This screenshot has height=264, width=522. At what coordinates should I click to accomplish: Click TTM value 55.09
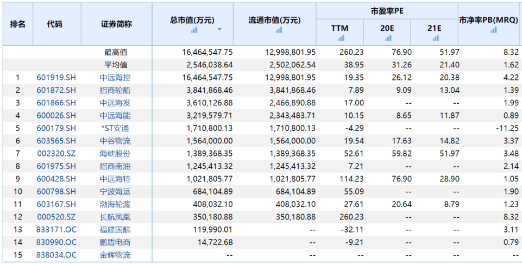tap(355, 192)
